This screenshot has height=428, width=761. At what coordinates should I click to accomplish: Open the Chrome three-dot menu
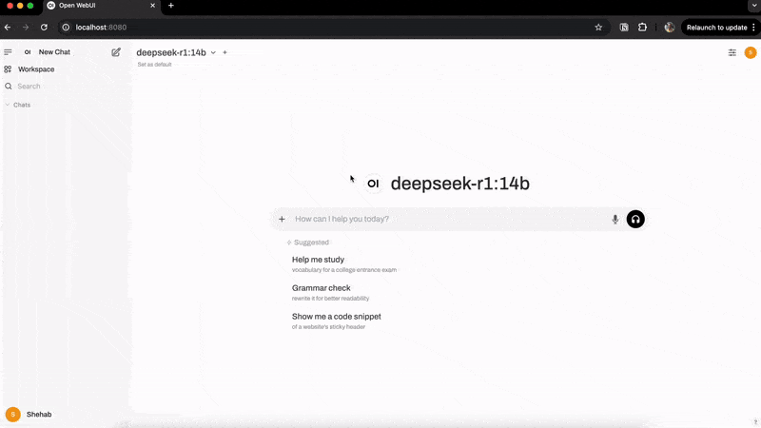753,28
